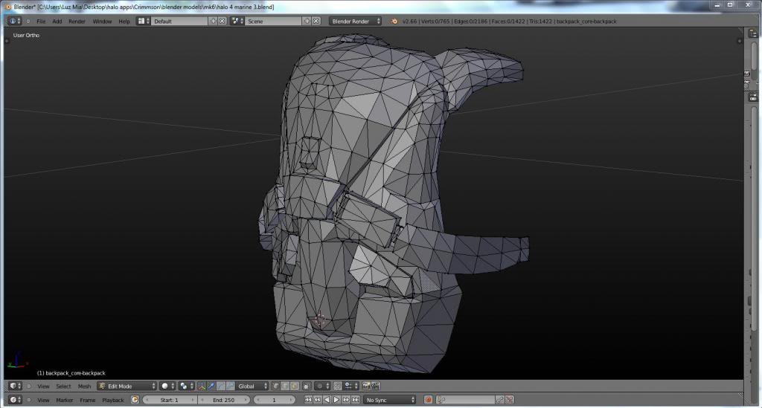This screenshot has width=762, height=408.
Task: Delete the Default screen layout with X icon
Action: 222,22
